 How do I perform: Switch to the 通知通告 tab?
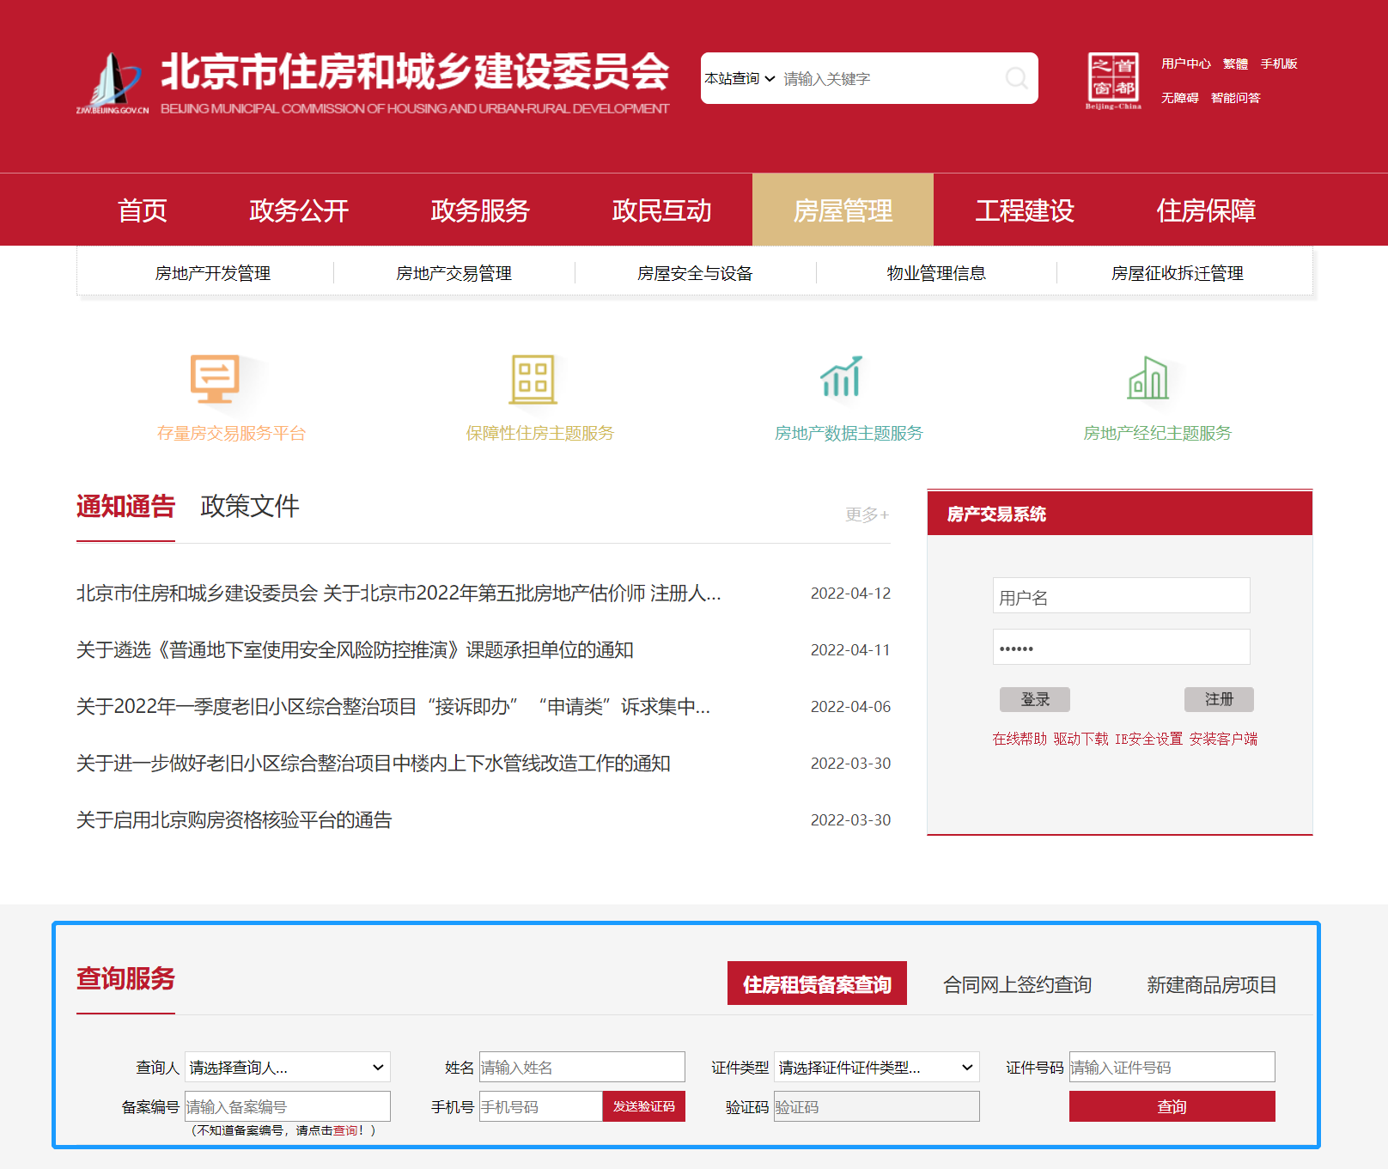[125, 506]
